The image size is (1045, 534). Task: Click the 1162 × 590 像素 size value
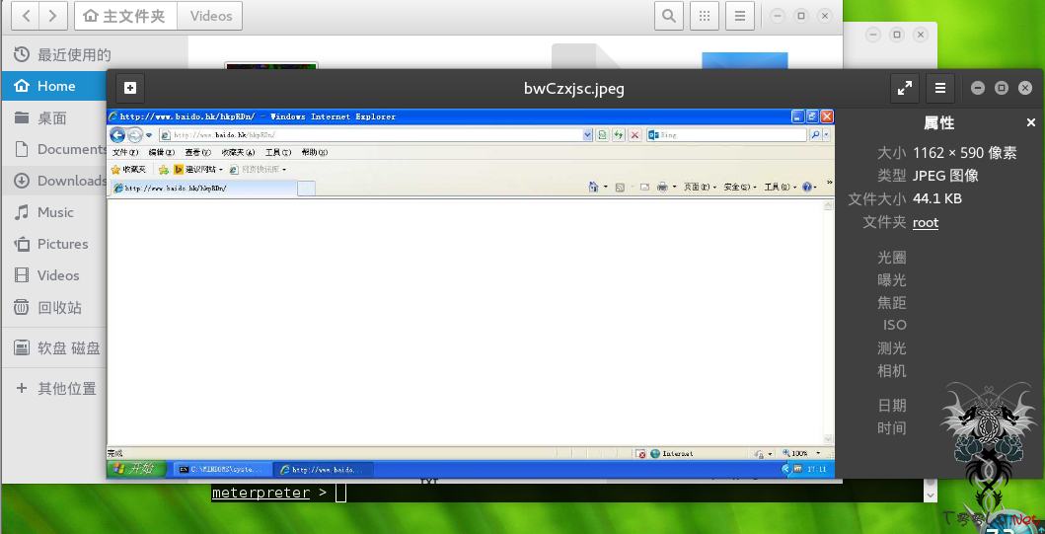click(x=964, y=153)
